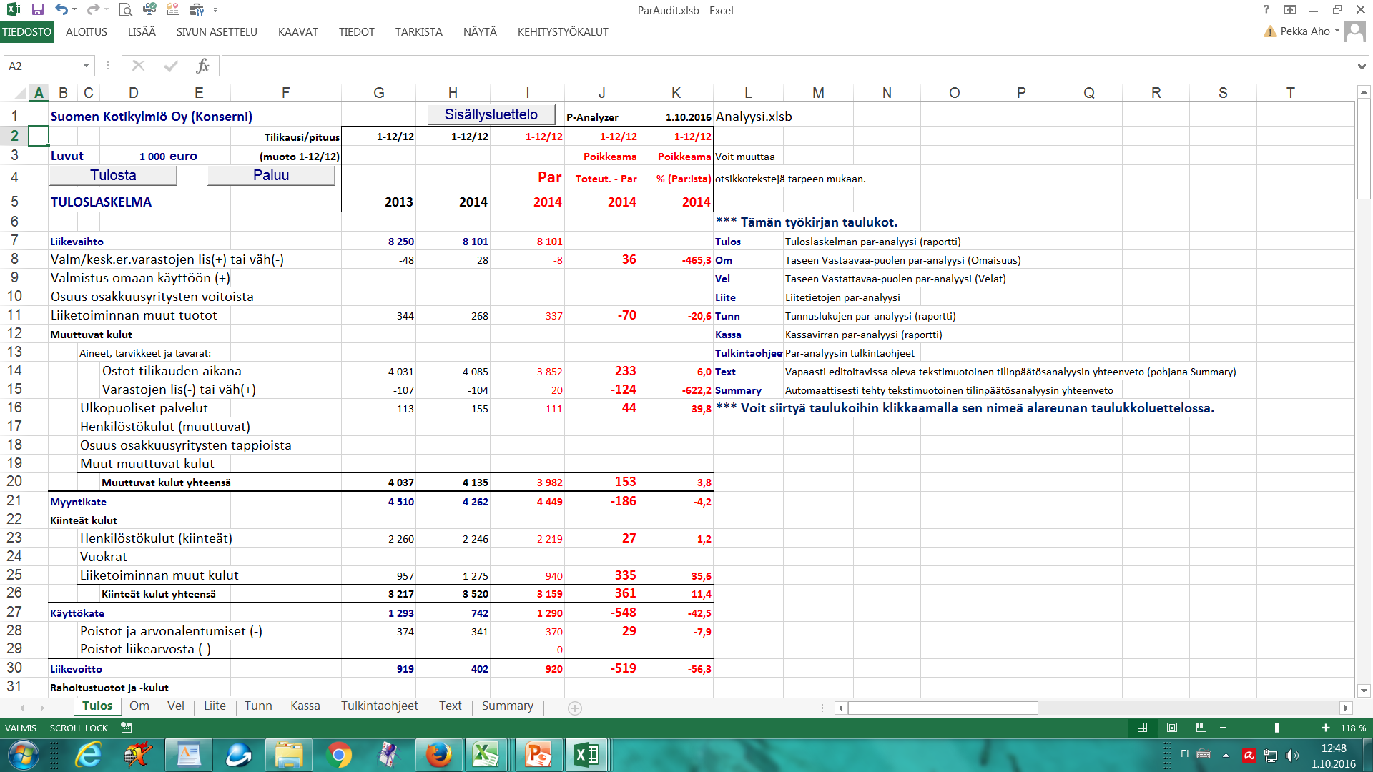The width and height of the screenshot is (1373, 772).
Task: Click the ribbon display options icon
Action: coord(1290,10)
